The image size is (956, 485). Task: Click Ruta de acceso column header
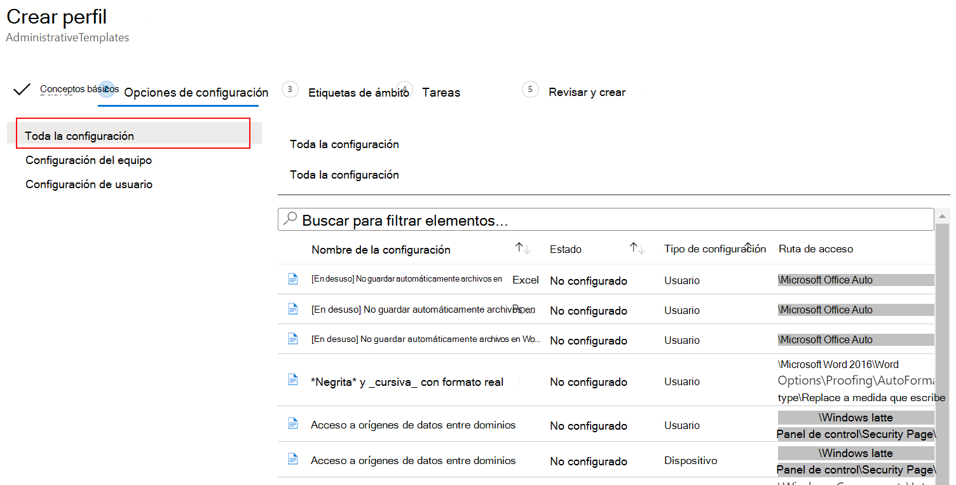(816, 249)
